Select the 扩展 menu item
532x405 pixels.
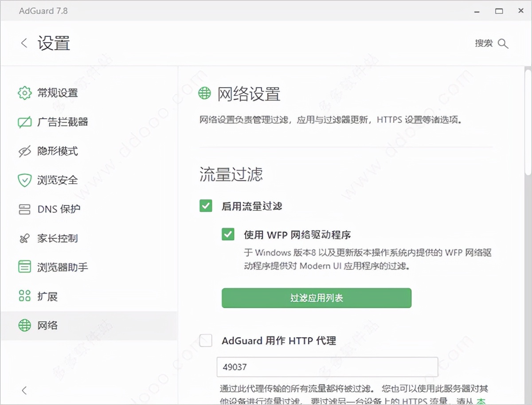coord(89,296)
